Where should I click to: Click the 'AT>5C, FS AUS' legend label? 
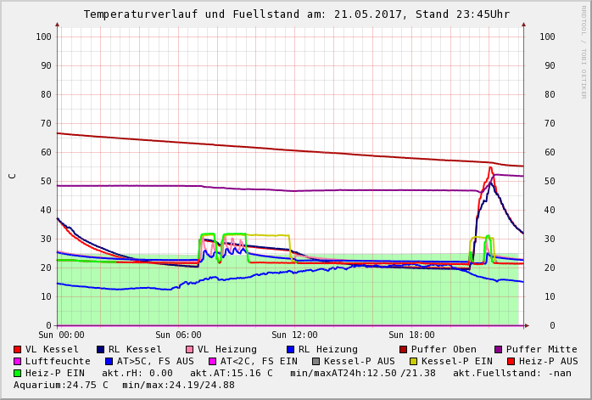tap(155, 361)
